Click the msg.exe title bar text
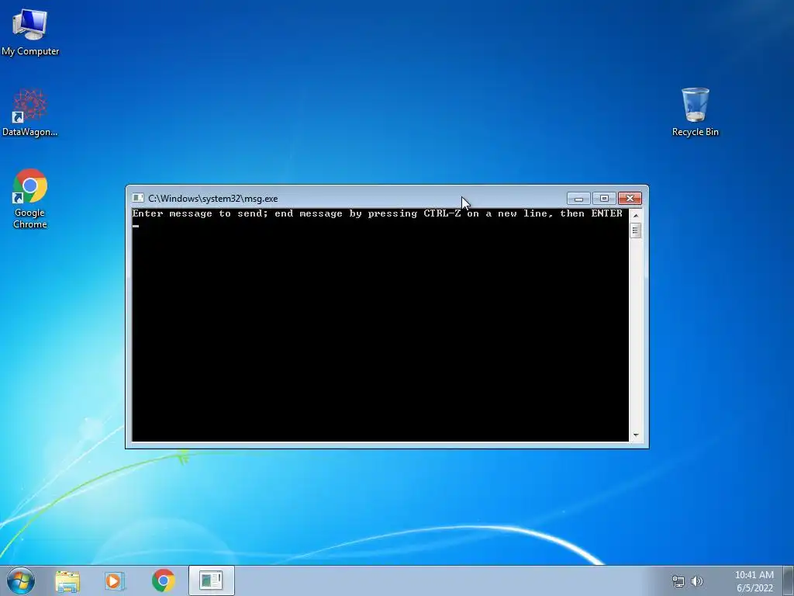Screen dimensions: 794x596 click(212, 199)
